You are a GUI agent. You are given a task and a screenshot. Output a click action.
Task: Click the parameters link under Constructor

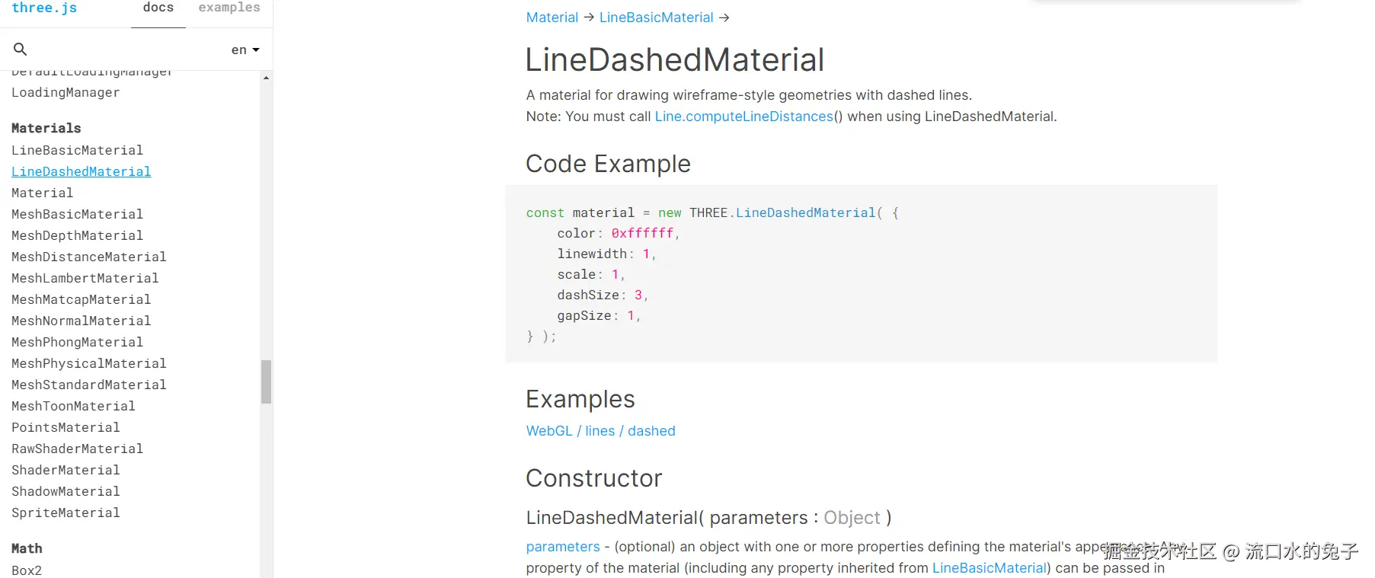click(x=563, y=547)
